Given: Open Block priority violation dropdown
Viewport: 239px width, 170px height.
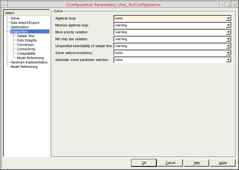Looking at the screenshot, I should 229,32.
